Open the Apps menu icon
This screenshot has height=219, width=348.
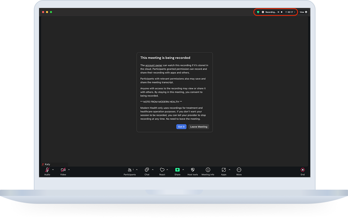tap(223, 170)
